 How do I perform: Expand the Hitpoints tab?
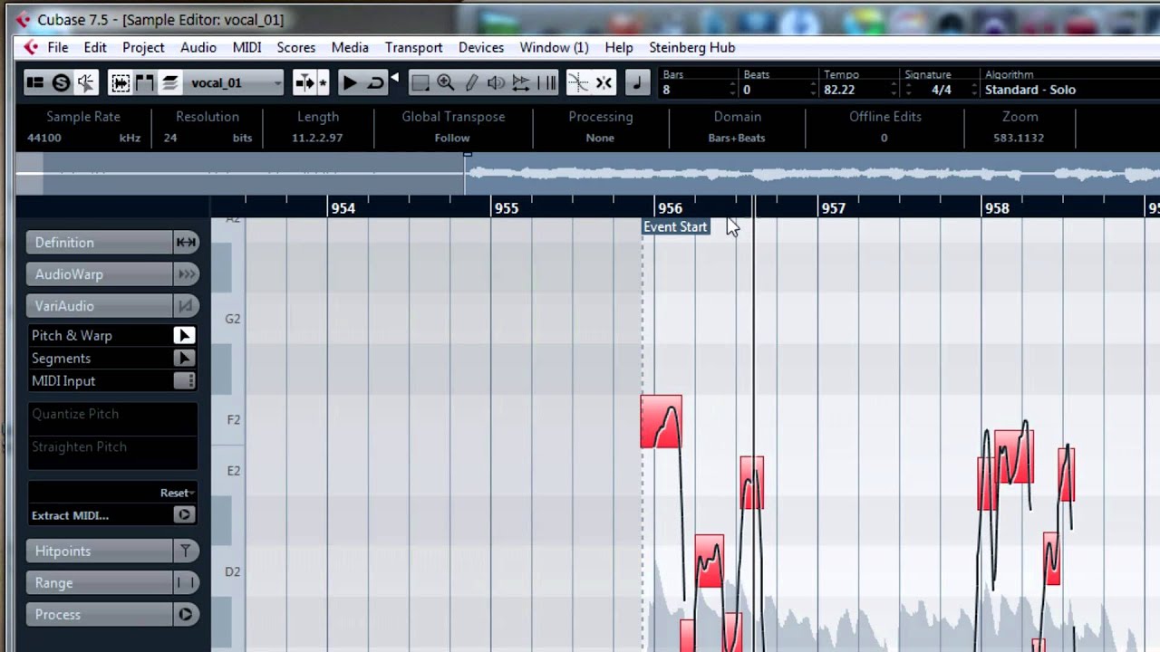coord(100,551)
